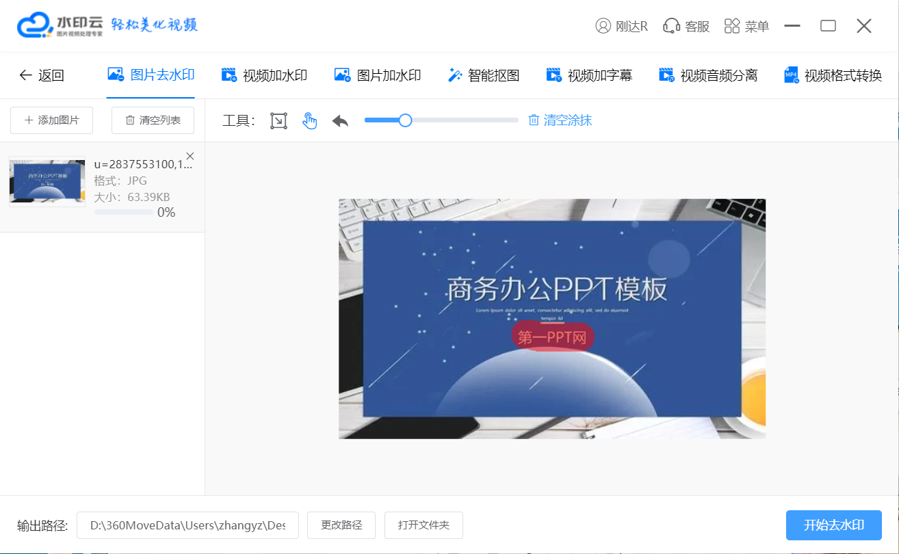This screenshot has width=899, height=554.
Task: Click the 打开文件夹 button
Action: 424,525
